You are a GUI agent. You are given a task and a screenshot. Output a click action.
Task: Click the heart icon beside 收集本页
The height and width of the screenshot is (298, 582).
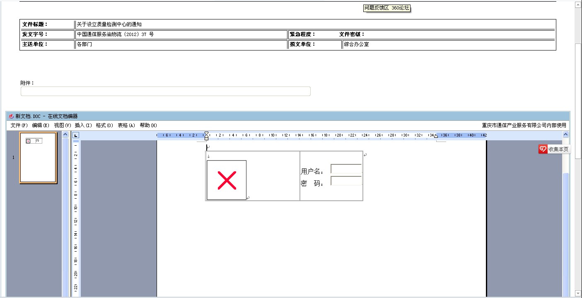(543, 149)
